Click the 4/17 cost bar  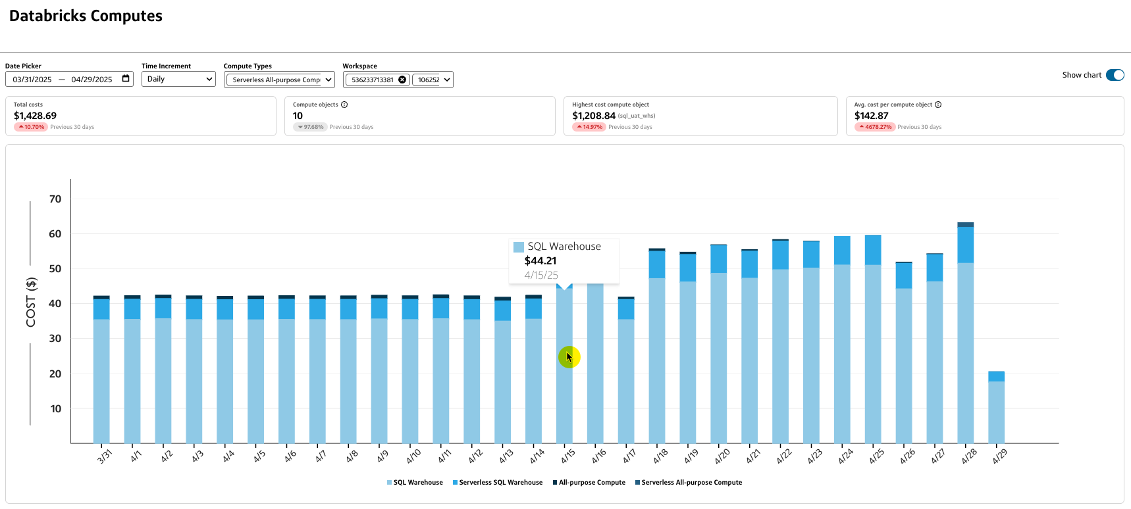pyautogui.click(x=626, y=370)
